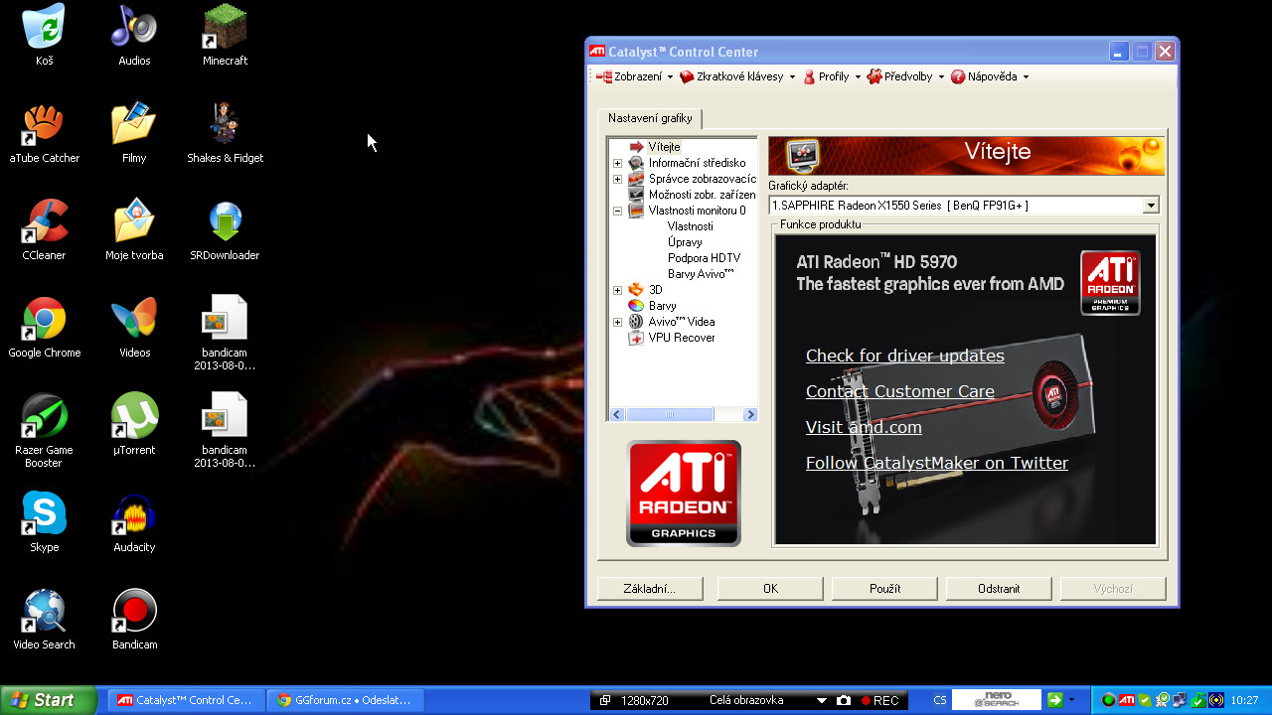Select VPU Recover in the tree
This screenshot has height=715, width=1272.
pos(682,338)
